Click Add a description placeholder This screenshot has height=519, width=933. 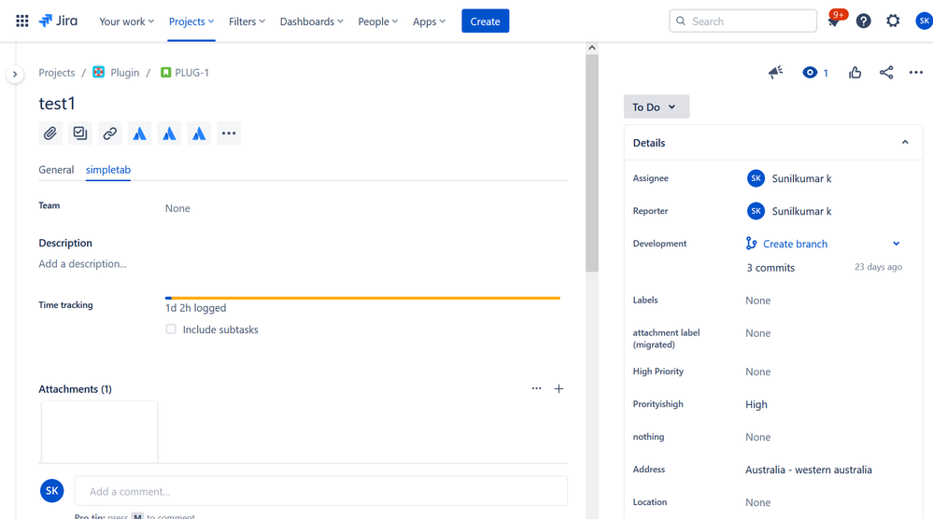(x=83, y=263)
